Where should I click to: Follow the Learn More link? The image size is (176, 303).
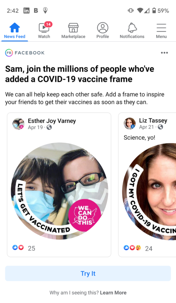click(113, 293)
